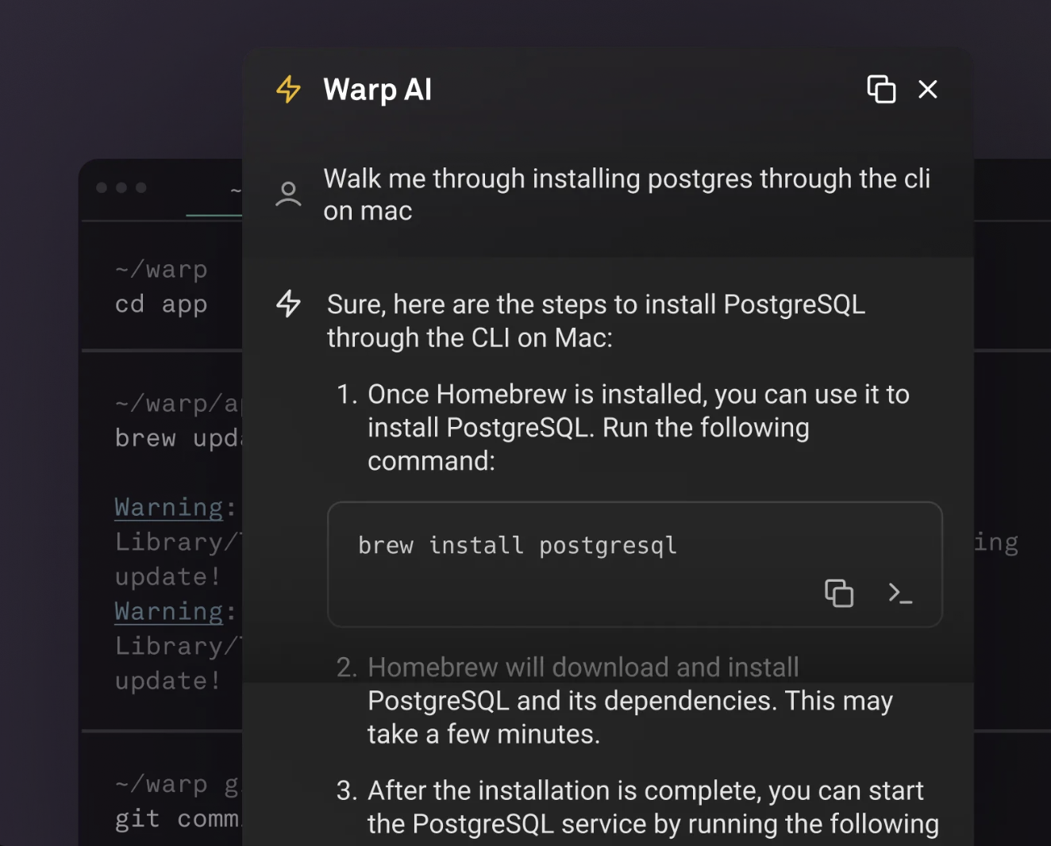
Task: Insert the brew install command into terminal
Action: click(x=900, y=593)
